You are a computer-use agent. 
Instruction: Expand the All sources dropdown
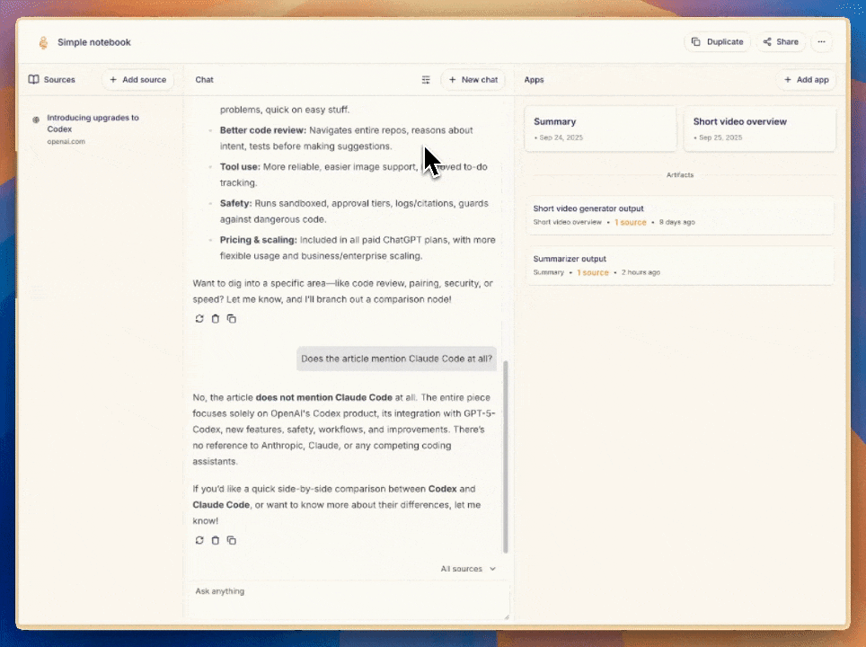tap(468, 569)
